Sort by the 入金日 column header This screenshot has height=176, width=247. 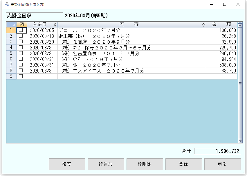42,25
